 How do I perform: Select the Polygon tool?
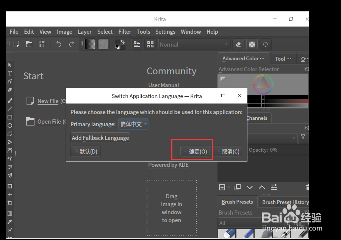pos(10,134)
